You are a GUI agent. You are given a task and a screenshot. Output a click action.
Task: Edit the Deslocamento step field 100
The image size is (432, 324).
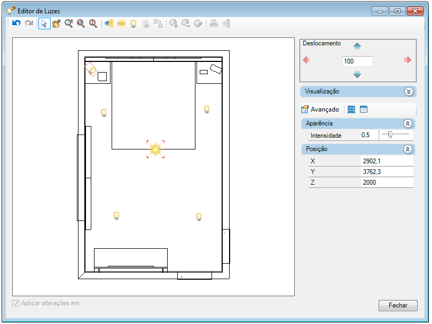[357, 61]
